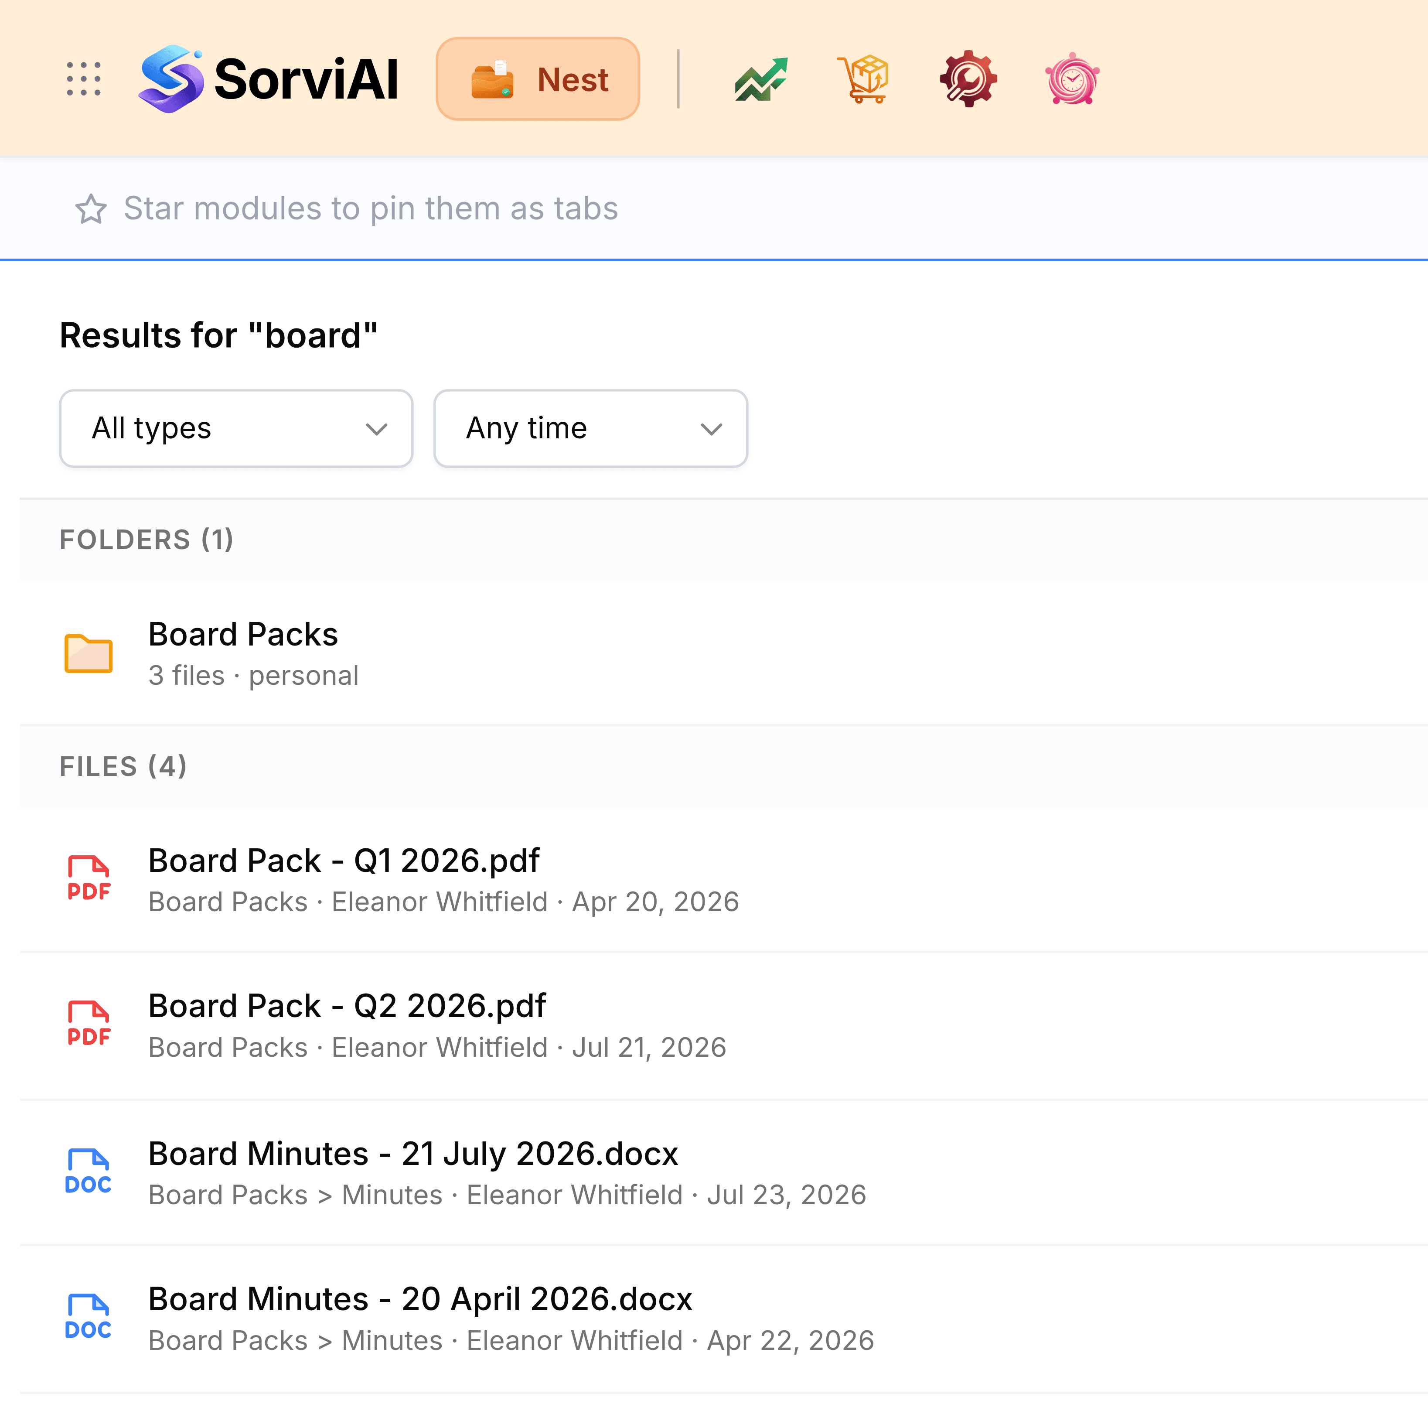
Task: Click PDF icon for Q1 2026 pack
Action: coord(89,878)
